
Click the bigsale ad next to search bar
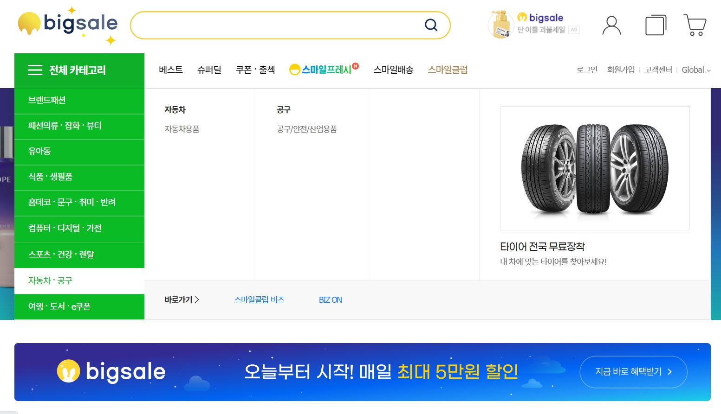click(x=534, y=24)
